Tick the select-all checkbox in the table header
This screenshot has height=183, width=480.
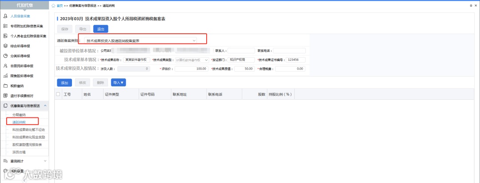(x=58, y=94)
